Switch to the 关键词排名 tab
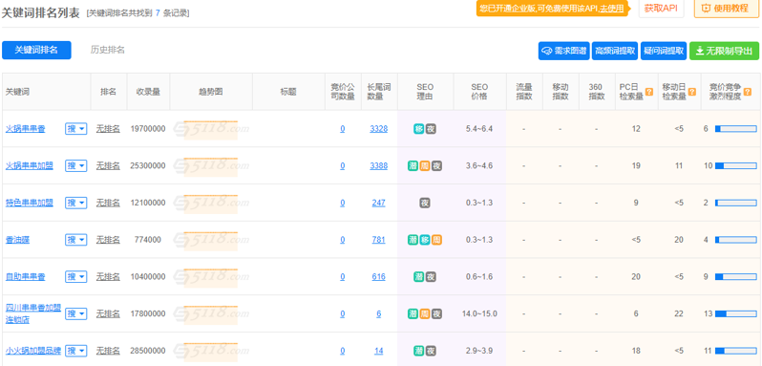The image size is (762, 366). pos(36,50)
